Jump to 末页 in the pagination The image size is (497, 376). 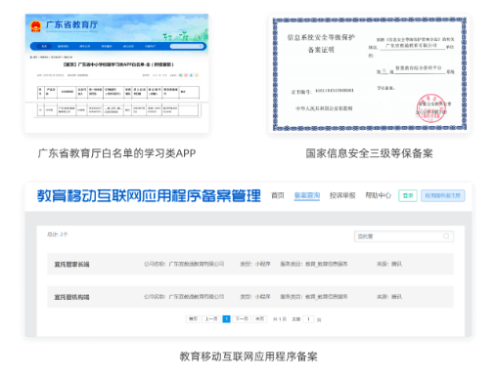click(x=260, y=319)
